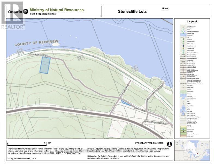This screenshot has height=167, width=216.
Task: Click the Conservation Reserve legend swatch
Action: pos(183,134)
